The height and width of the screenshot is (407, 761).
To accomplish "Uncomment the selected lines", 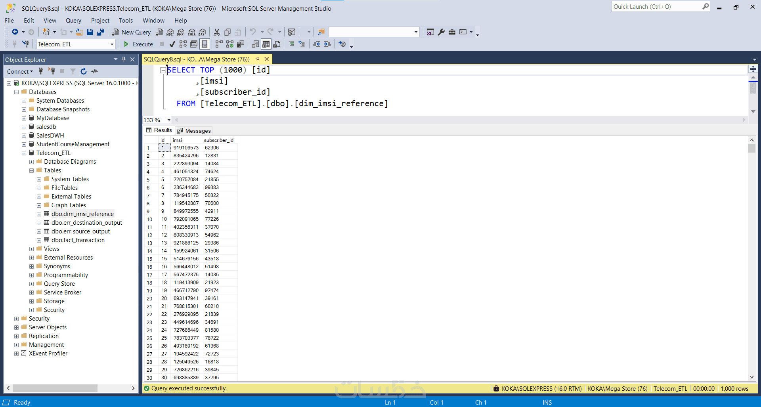I will pos(302,44).
